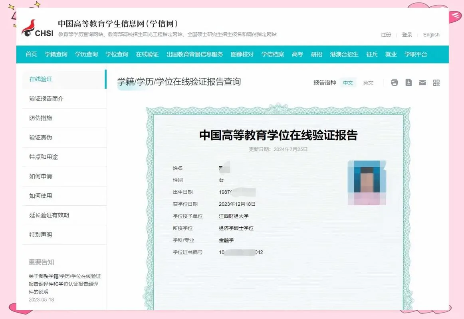464x319 pixels.
Task: Switch report language to 英文
Action: point(368,83)
